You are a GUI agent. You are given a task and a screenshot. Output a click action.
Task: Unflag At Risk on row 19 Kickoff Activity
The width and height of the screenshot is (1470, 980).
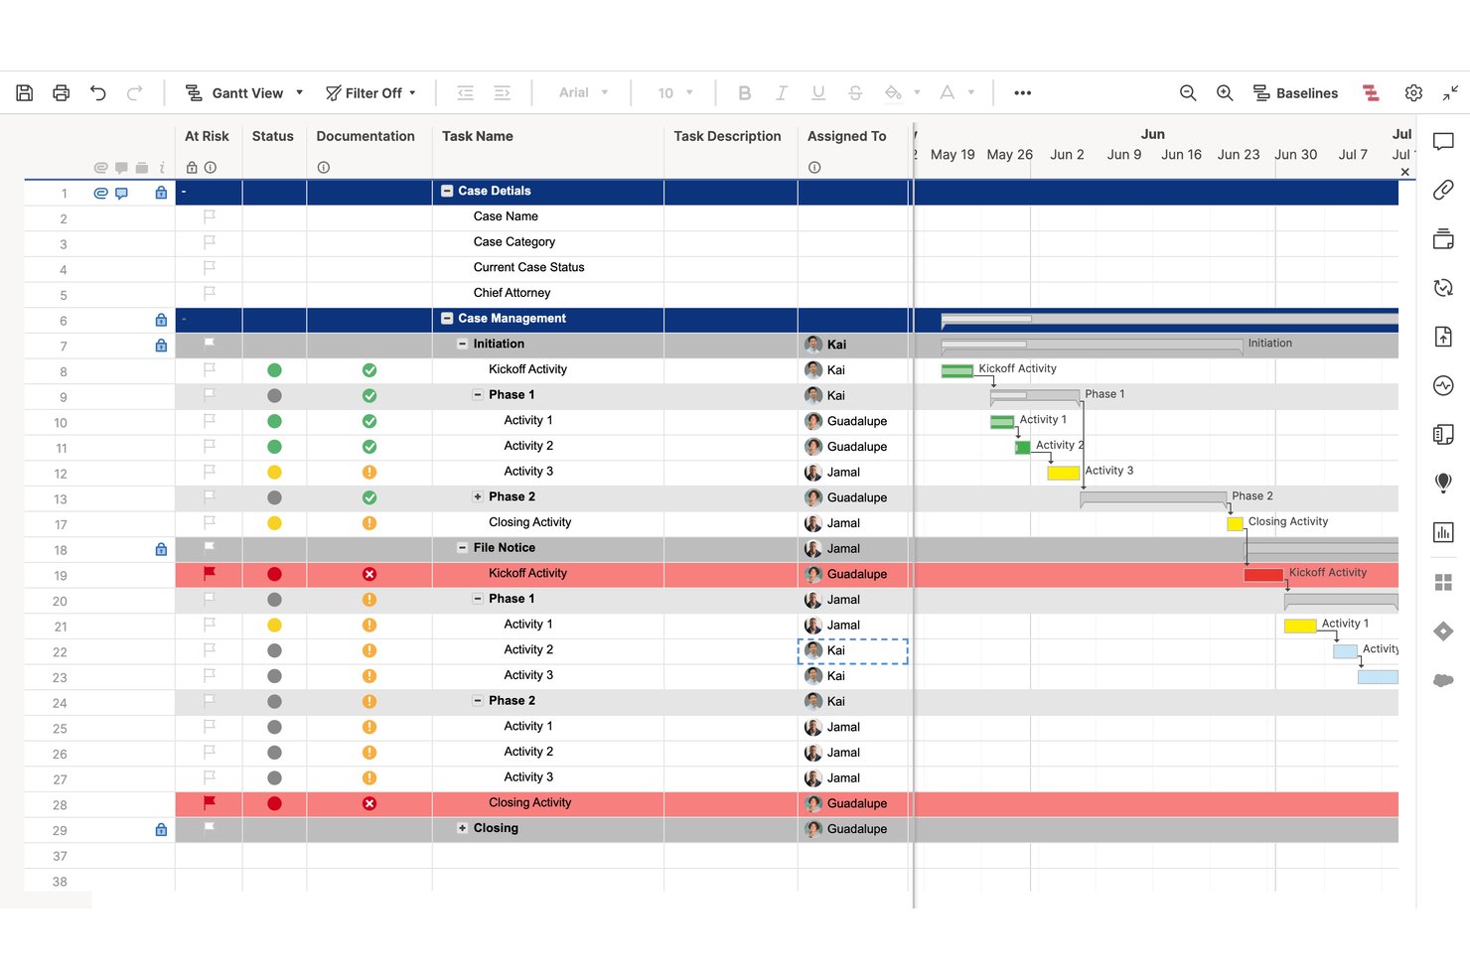[x=210, y=573]
